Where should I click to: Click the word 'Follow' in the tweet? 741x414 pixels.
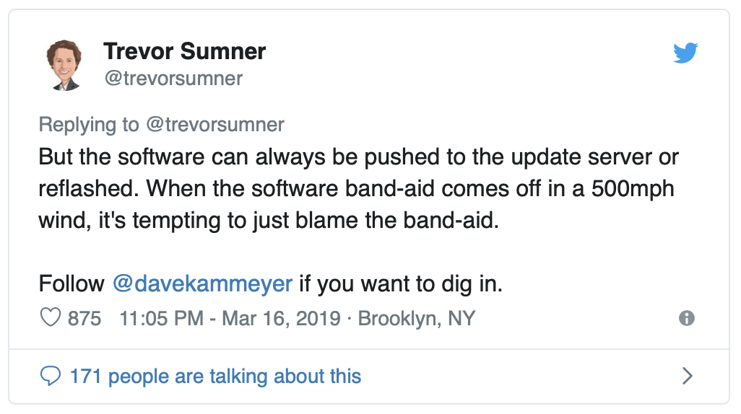71,283
